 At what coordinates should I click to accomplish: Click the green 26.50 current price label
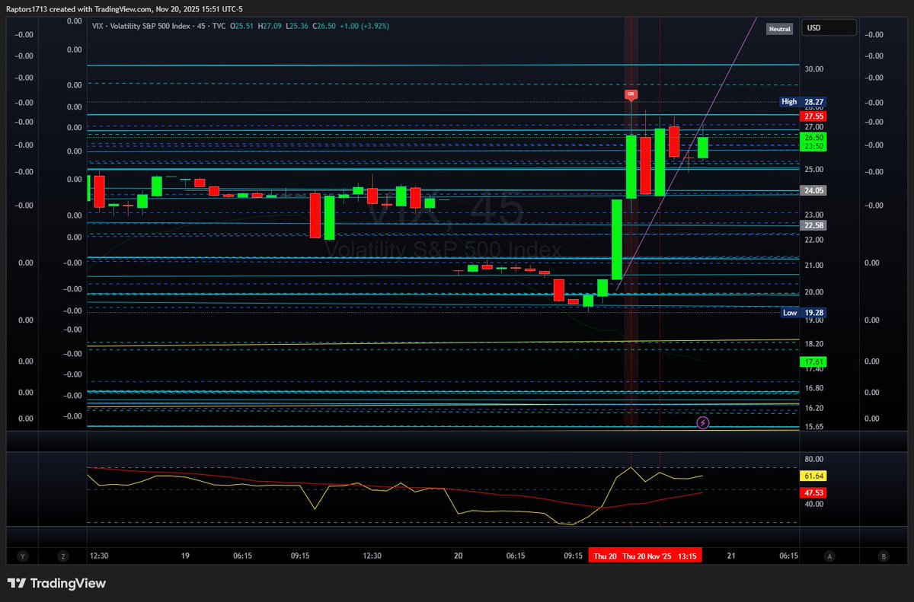tap(814, 137)
